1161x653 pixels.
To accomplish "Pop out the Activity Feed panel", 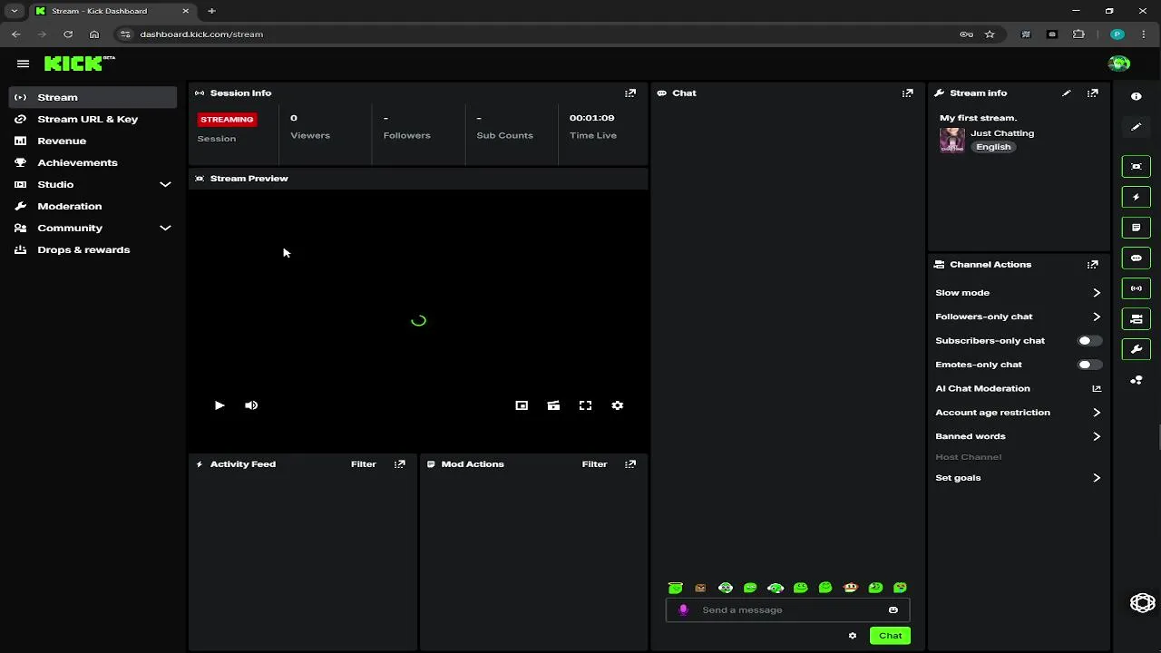I will 399,463.
